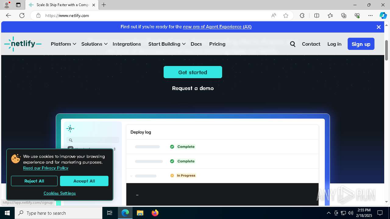The image size is (390, 219).
Task: Open the site search magnifier icon
Action: pos(293,44)
